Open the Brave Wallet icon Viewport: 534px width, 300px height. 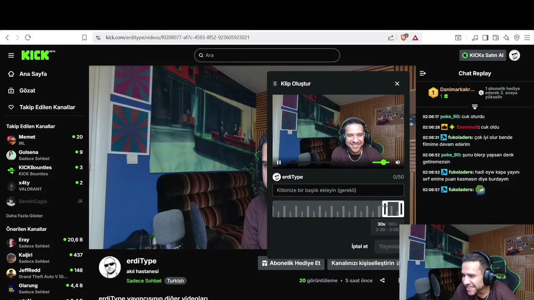496,37
